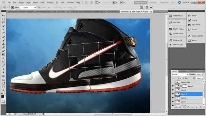Image resolution: width=206 pixels, height=116 pixels.
Task: Select the History Brush tool
Action: pos(4,47)
